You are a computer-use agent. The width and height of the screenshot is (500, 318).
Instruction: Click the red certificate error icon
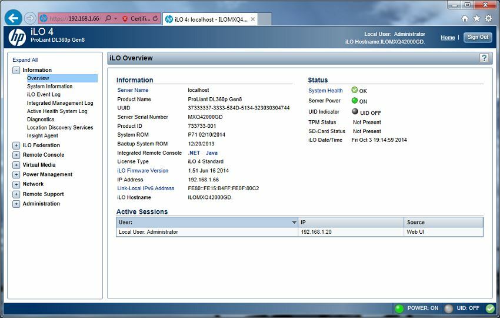pyautogui.click(x=125, y=18)
